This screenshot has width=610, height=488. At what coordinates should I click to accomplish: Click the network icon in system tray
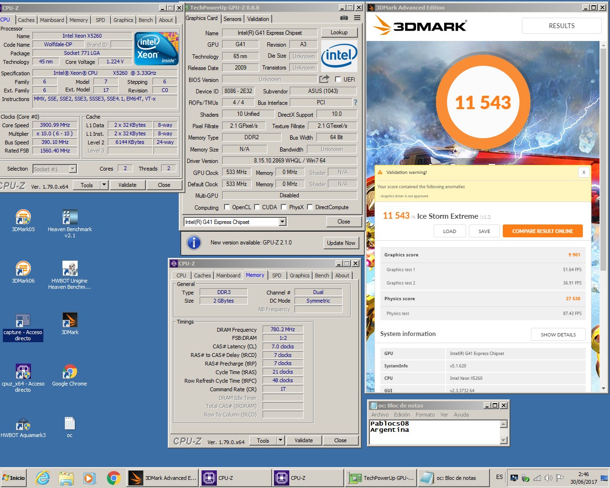(x=537, y=478)
